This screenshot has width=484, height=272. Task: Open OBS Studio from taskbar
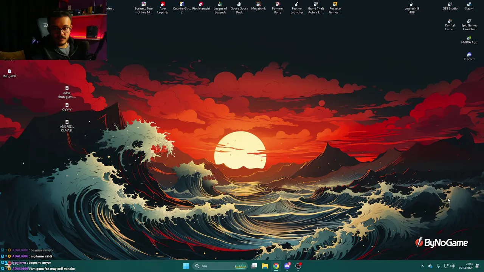point(298,266)
